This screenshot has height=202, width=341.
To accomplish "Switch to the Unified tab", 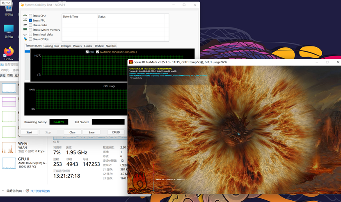I will [x=99, y=46].
